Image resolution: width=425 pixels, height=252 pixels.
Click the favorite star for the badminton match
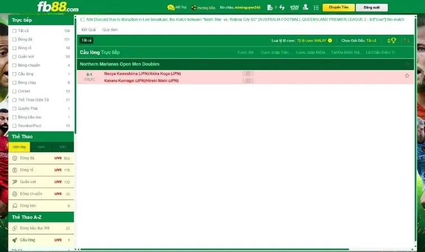(x=407, y=76)
